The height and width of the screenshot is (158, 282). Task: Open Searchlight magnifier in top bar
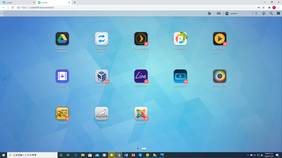[x=271, y=13]
